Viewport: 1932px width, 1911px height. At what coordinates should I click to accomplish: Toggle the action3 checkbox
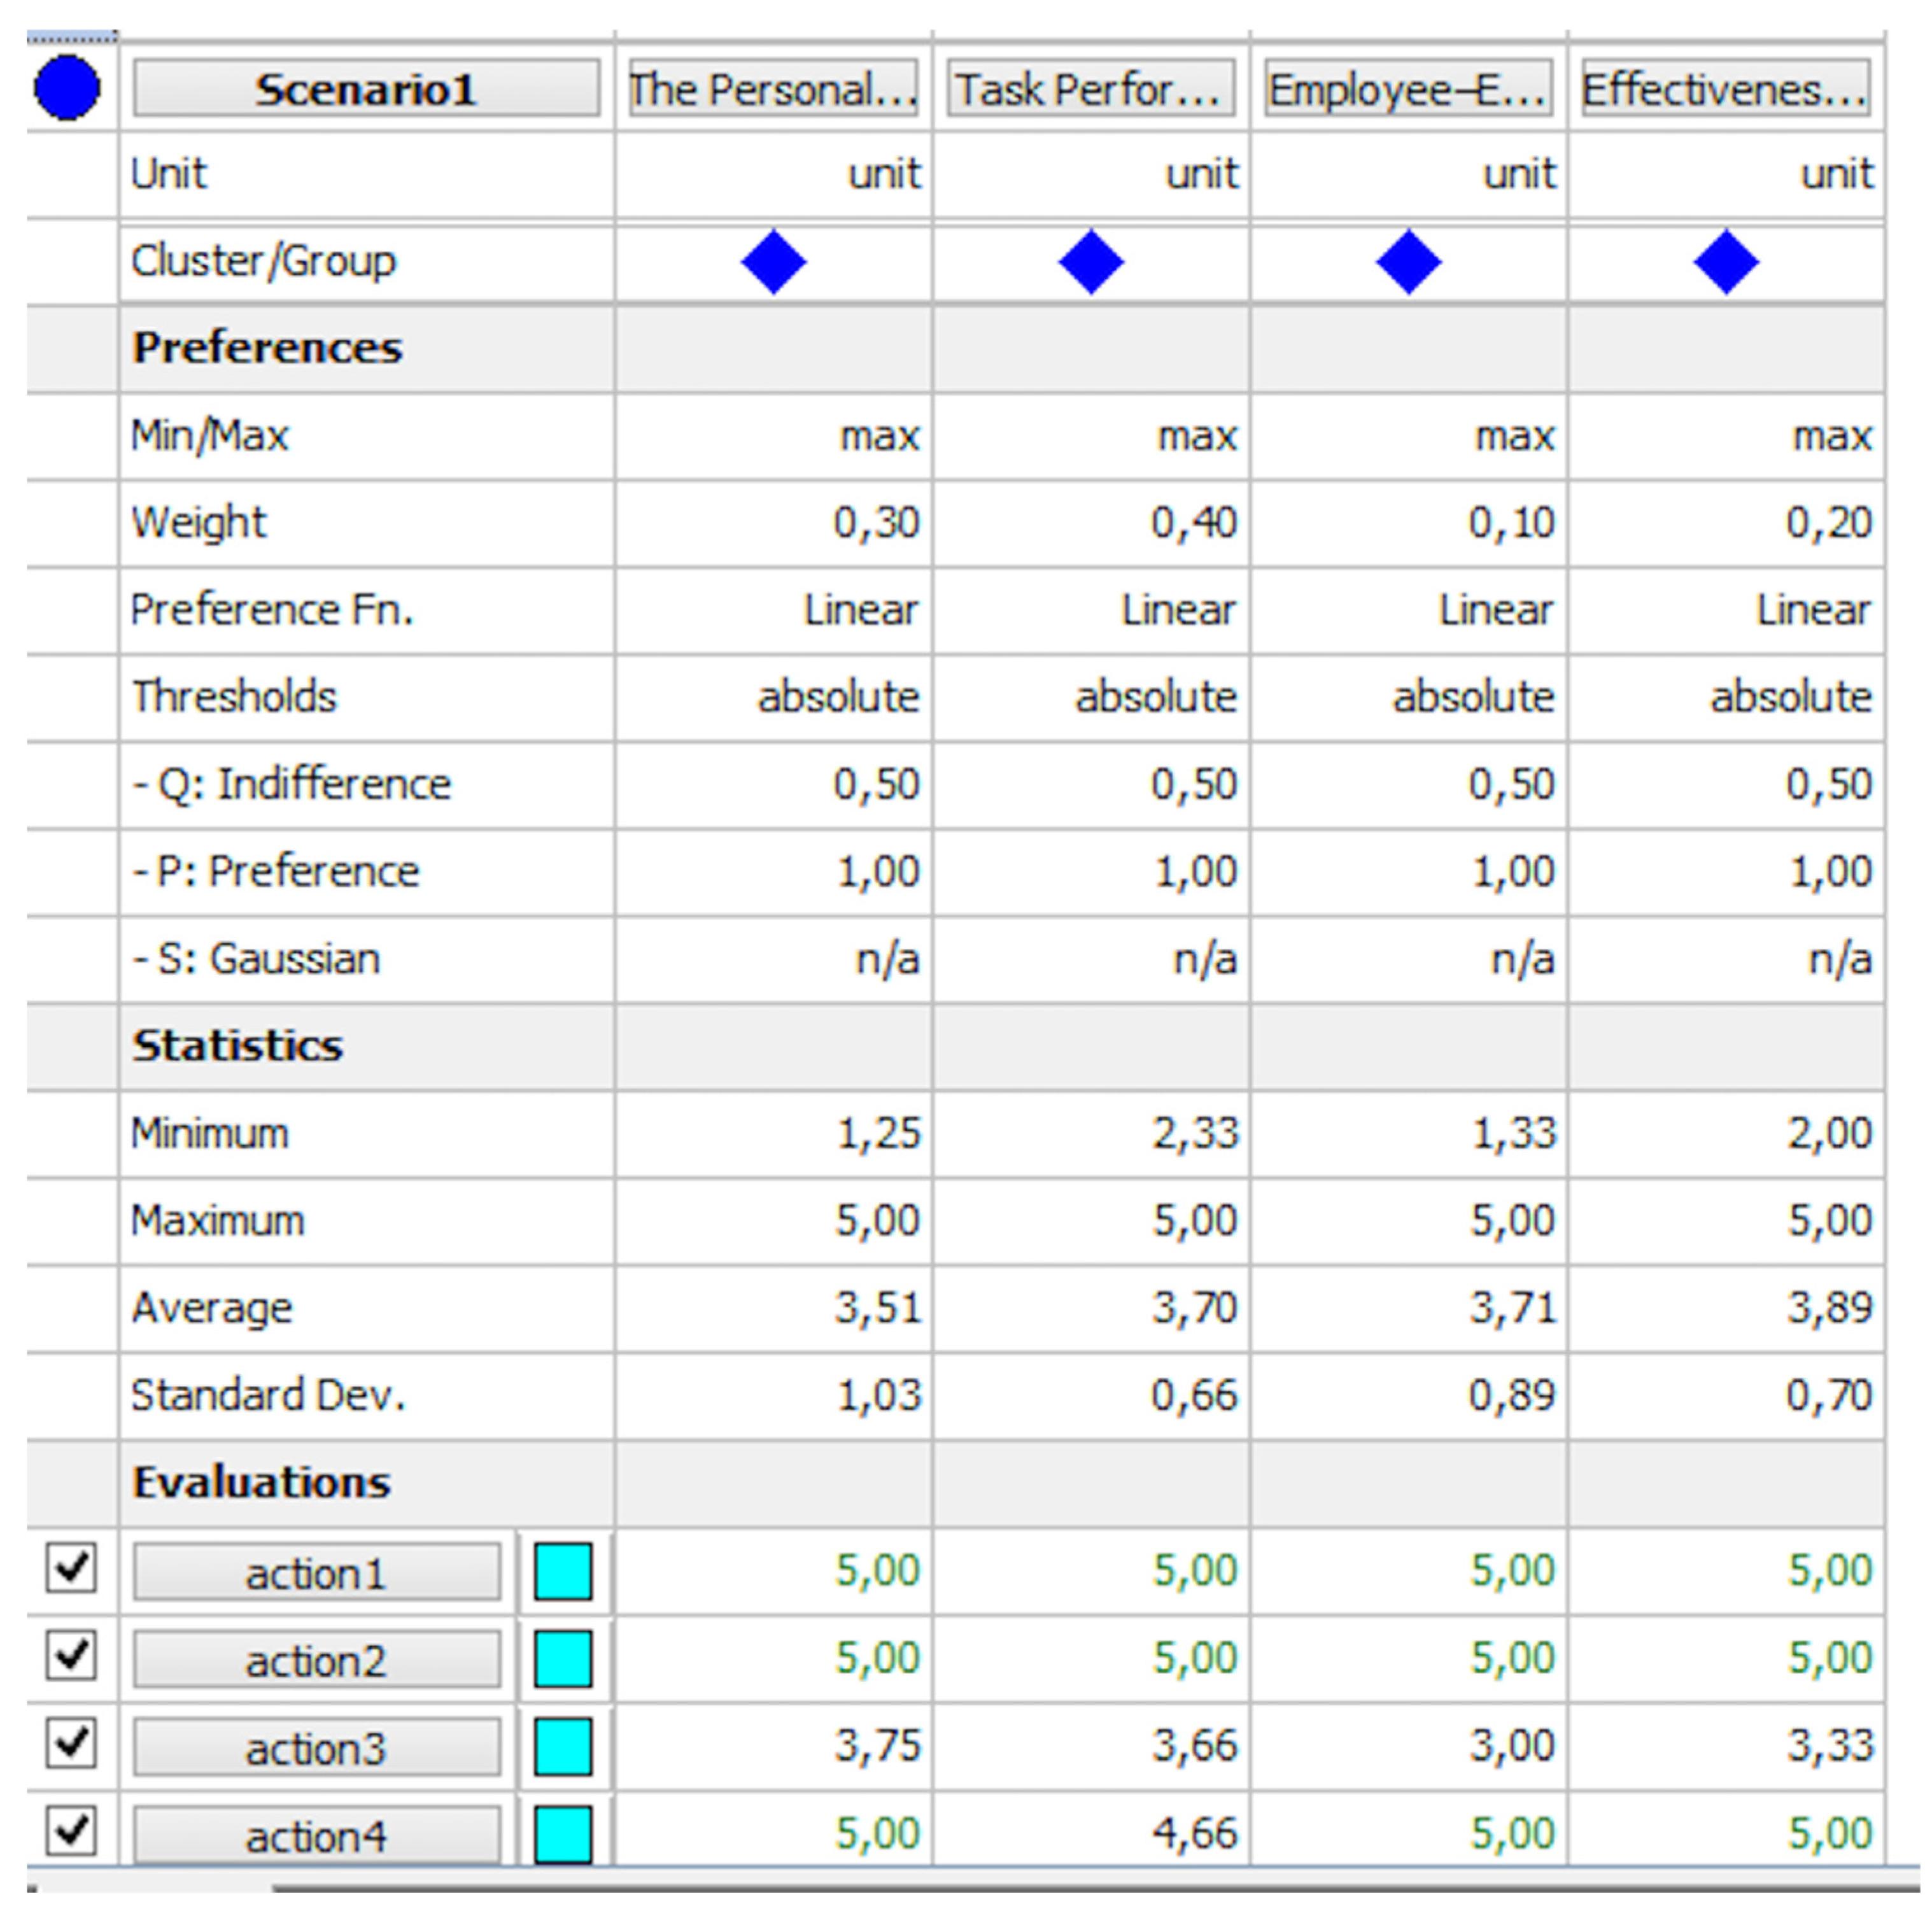click(x=71, y=1743)
